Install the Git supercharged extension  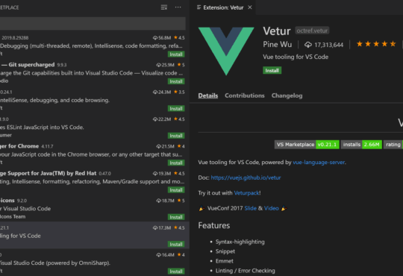(x=176, y=81)
